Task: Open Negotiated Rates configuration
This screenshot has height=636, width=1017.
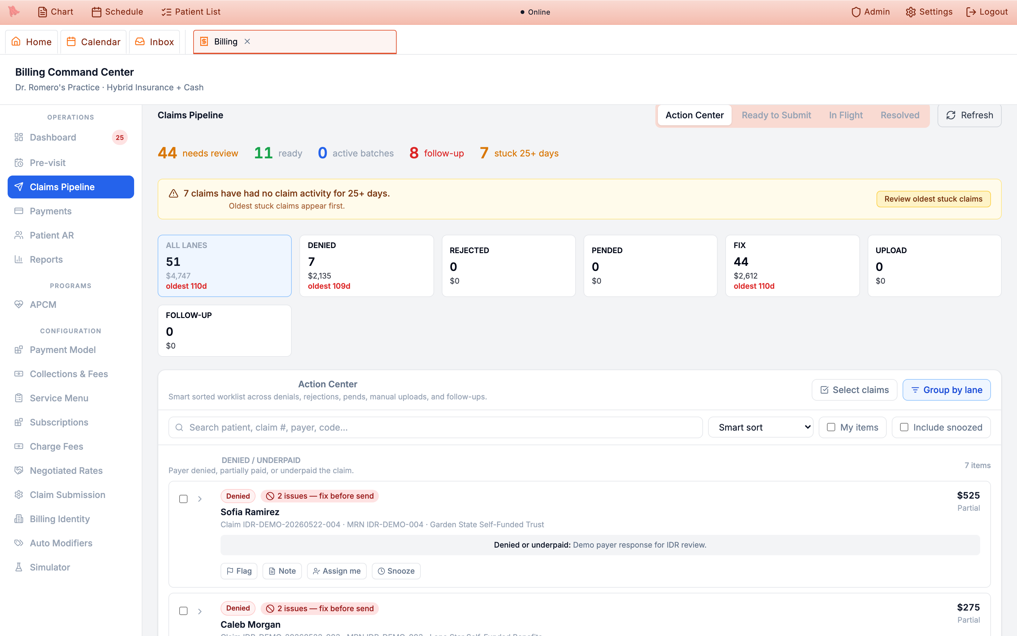Action: [x=71, y=471]
